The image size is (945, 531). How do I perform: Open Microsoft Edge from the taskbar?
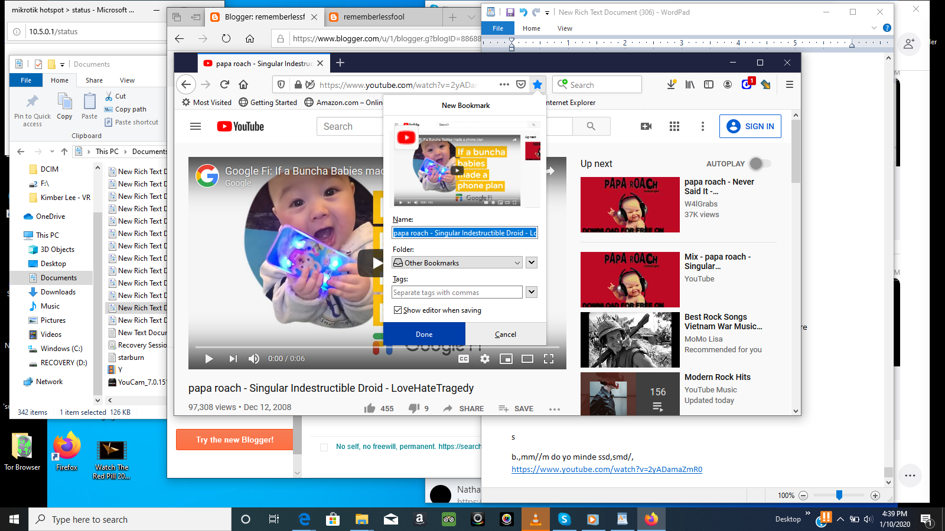(x=304, y=519)
